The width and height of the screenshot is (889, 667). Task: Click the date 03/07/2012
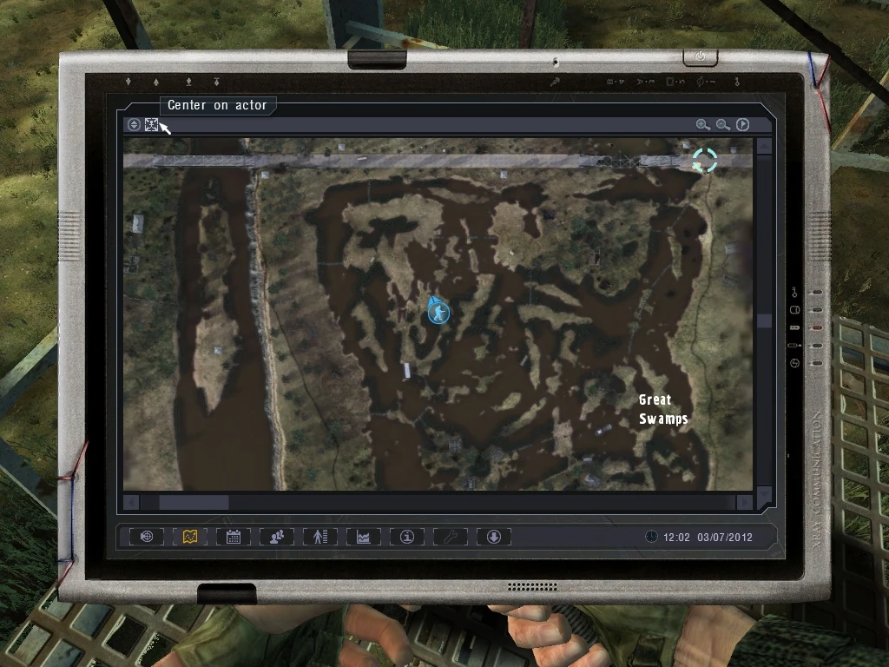pyautogui.click(x=725, y=537)
